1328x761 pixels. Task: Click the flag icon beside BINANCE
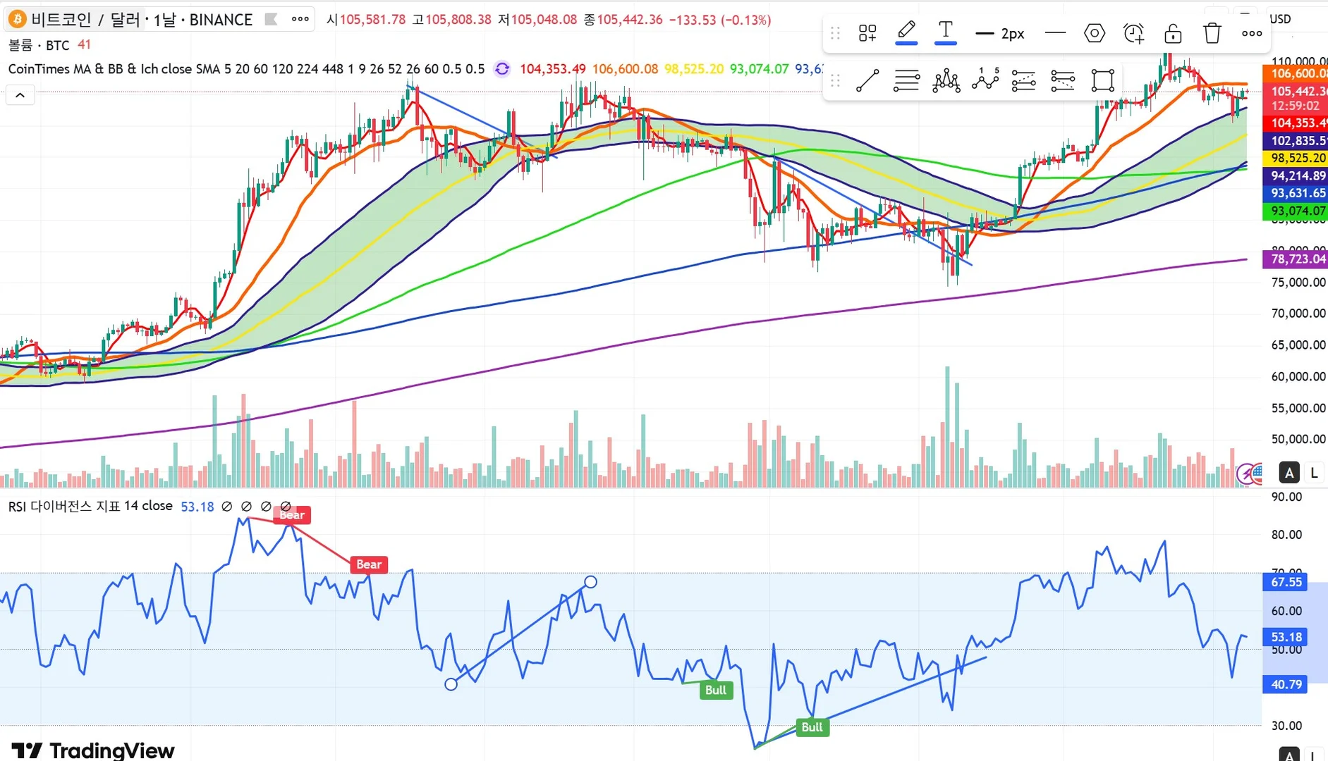271,20
